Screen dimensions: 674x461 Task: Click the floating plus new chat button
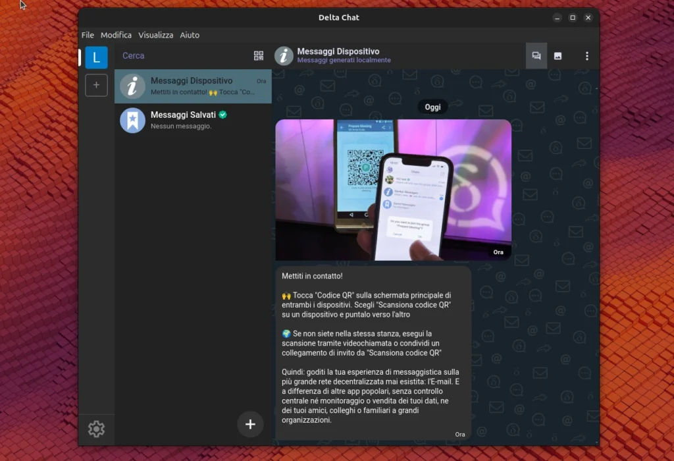[x=250, y=424]
